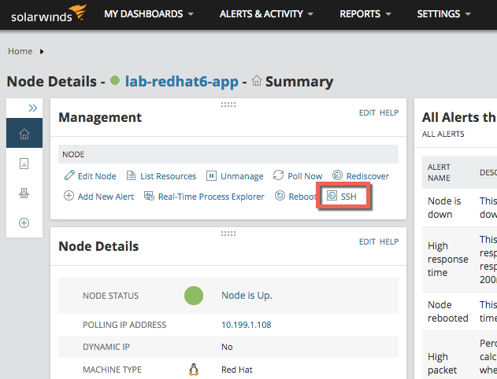Trigger Poll Now link
The height and width of the screenshot is (379, 497).
tap(305, 176)
